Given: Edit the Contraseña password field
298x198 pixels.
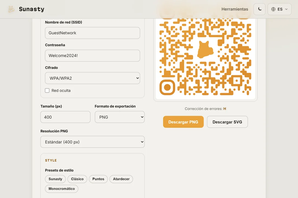Looking at the screenshot, I should coord(92,56).
